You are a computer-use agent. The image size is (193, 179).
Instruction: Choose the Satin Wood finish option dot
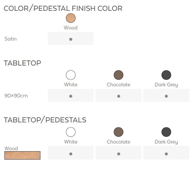point(71,39)
